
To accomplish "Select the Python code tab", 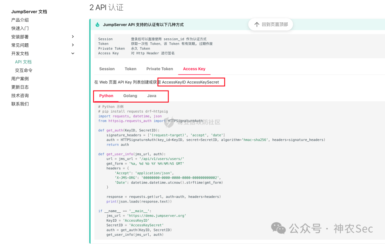I will pos(106,96).
